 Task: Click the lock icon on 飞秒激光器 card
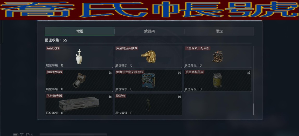click(110, 96)
